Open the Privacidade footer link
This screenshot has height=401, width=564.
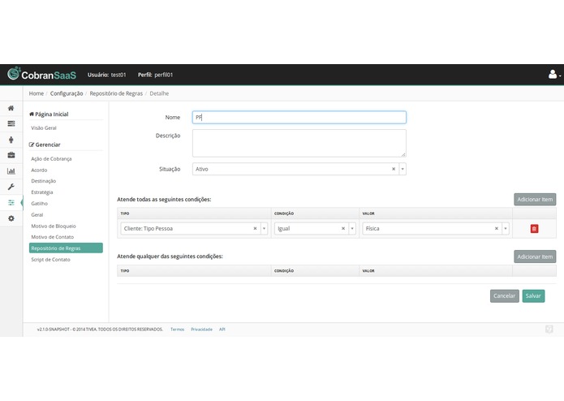point(201,330)
